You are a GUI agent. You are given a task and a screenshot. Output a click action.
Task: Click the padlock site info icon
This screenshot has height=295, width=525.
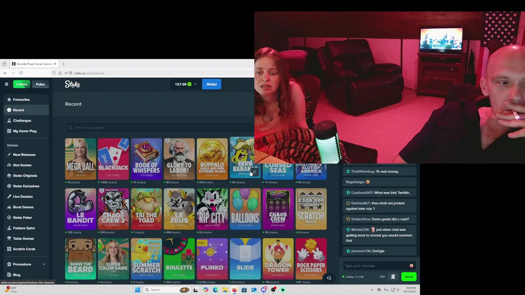[x=60, y=73]
